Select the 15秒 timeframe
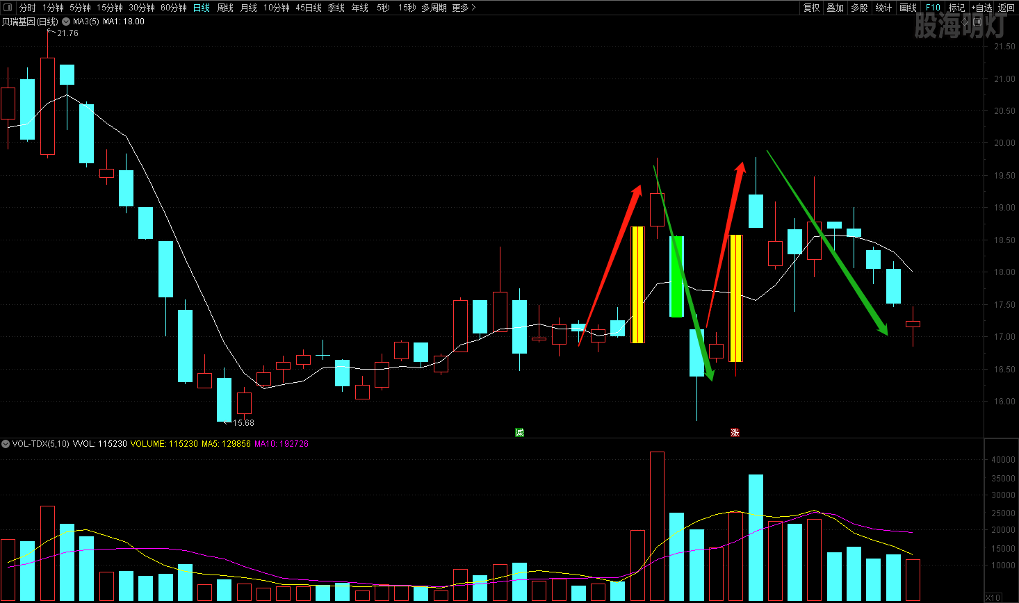Screen dimensions: 1019x603 point(407,8)
